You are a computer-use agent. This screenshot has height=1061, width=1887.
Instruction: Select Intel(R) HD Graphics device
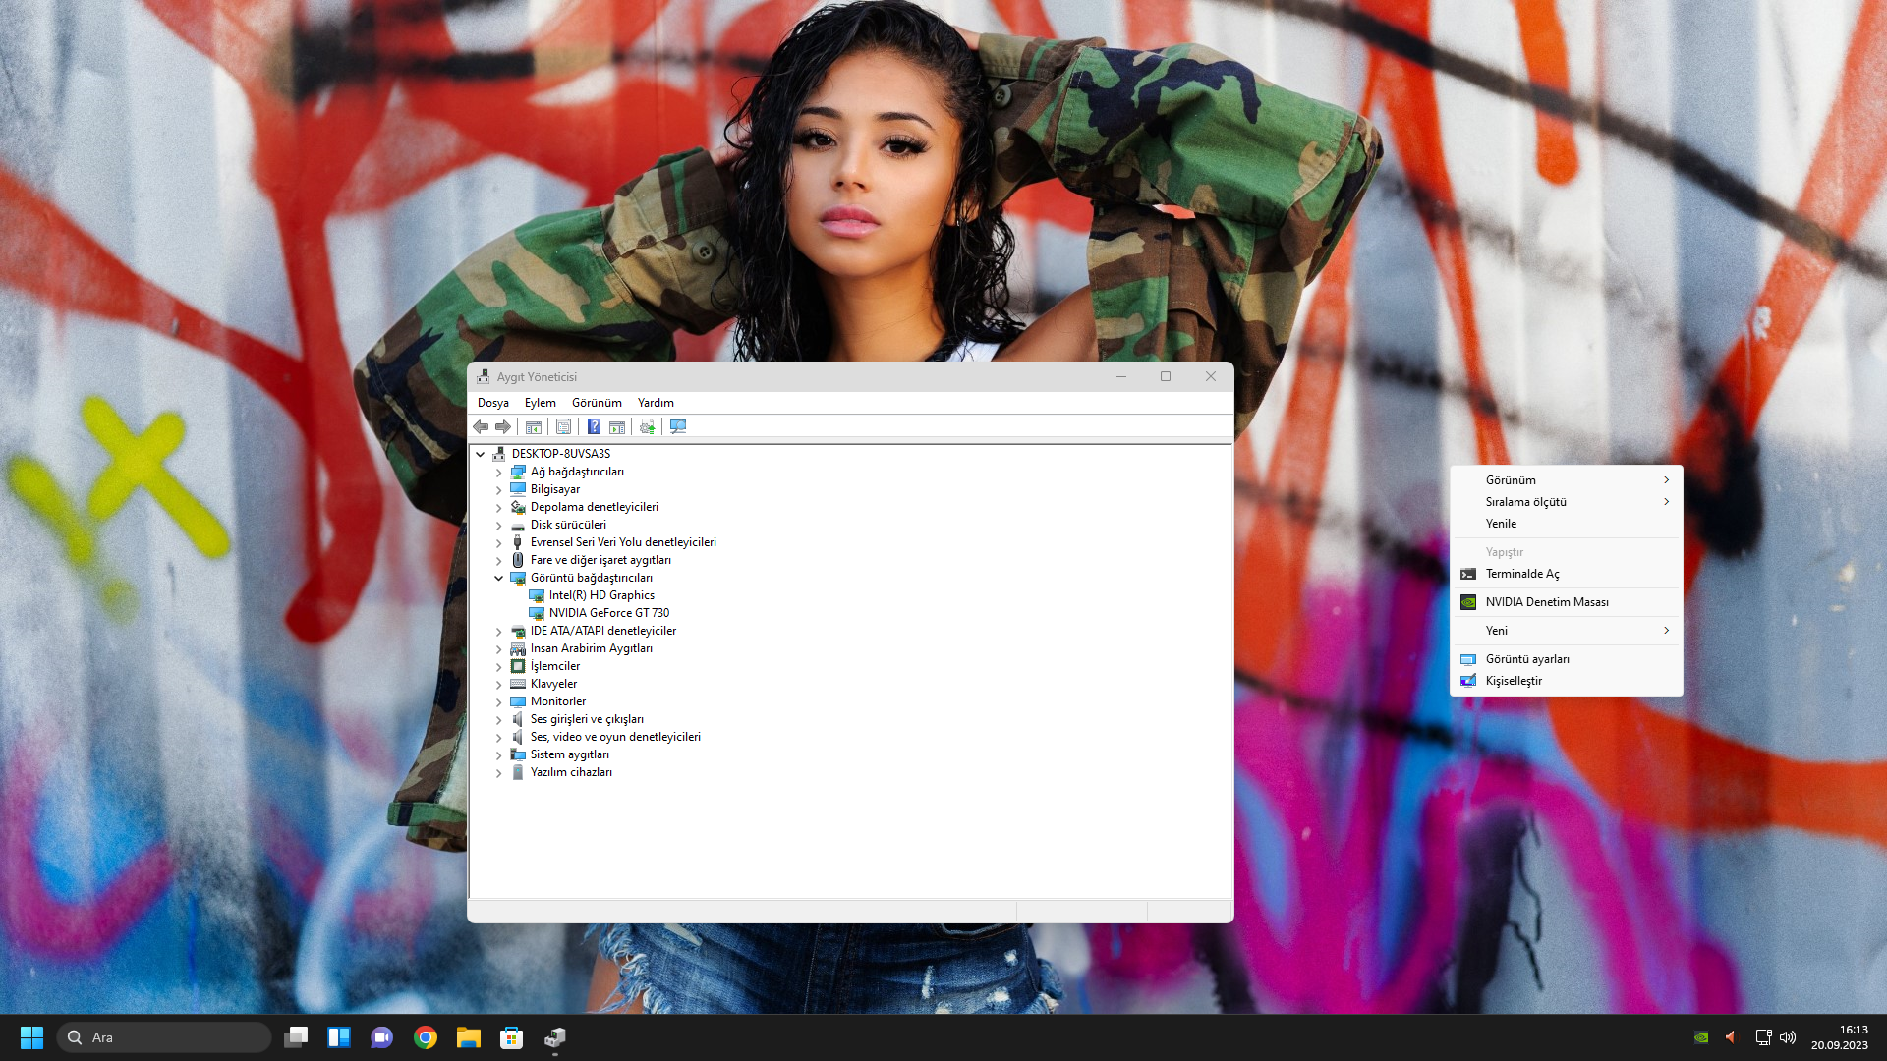(x=600, y=595)
